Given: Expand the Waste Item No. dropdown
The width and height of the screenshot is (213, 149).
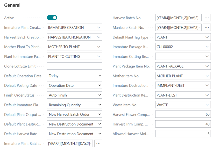Looking at the screenshot, I should point(207,105).
